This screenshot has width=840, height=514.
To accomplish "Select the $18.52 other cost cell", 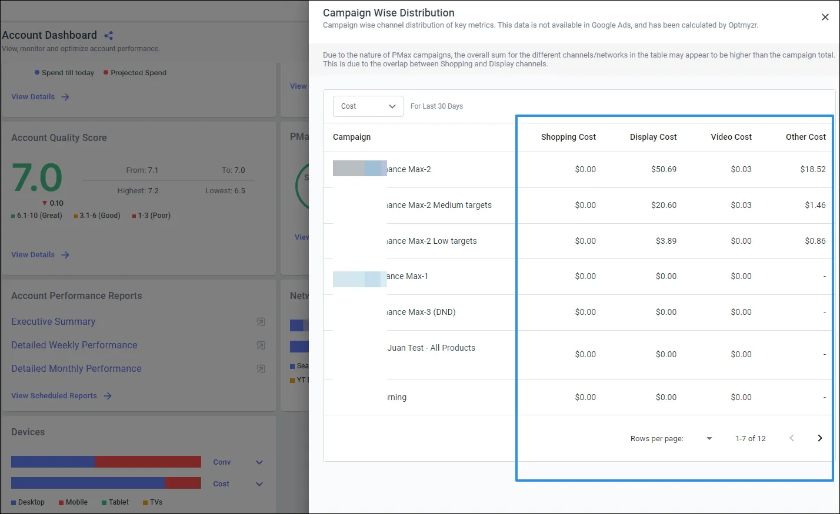I will pyautogui.click(x=813, y=169).
